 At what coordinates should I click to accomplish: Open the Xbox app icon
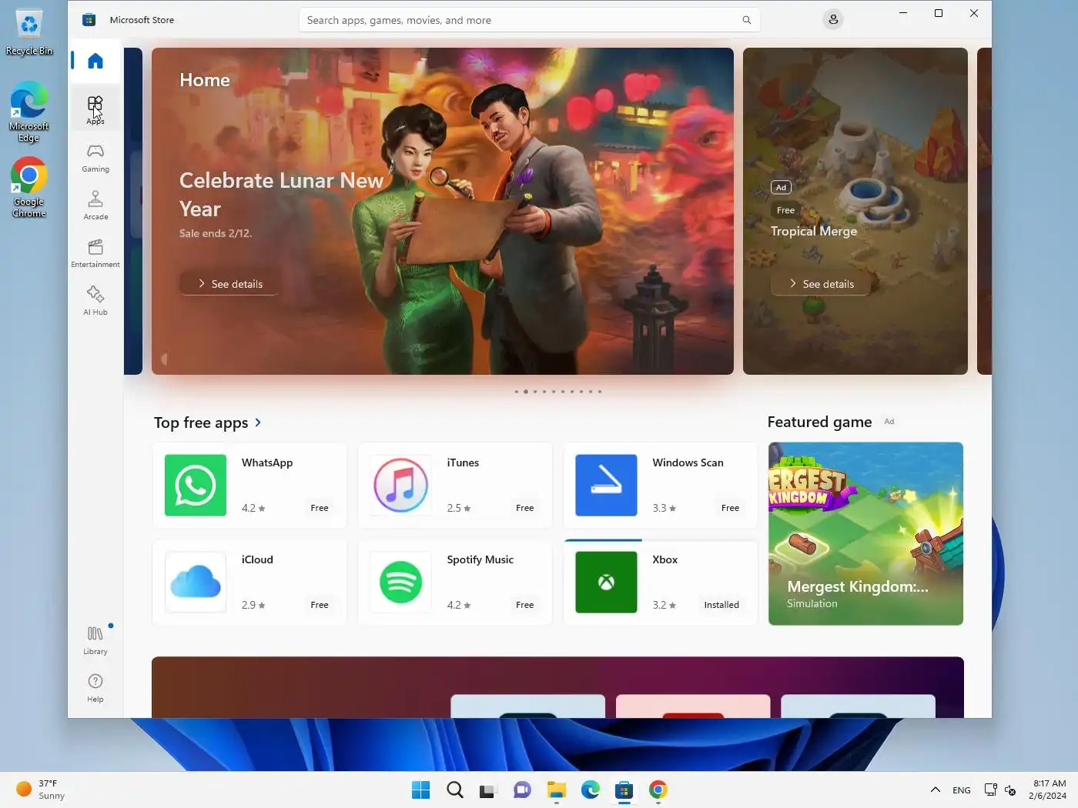[606, 582]
